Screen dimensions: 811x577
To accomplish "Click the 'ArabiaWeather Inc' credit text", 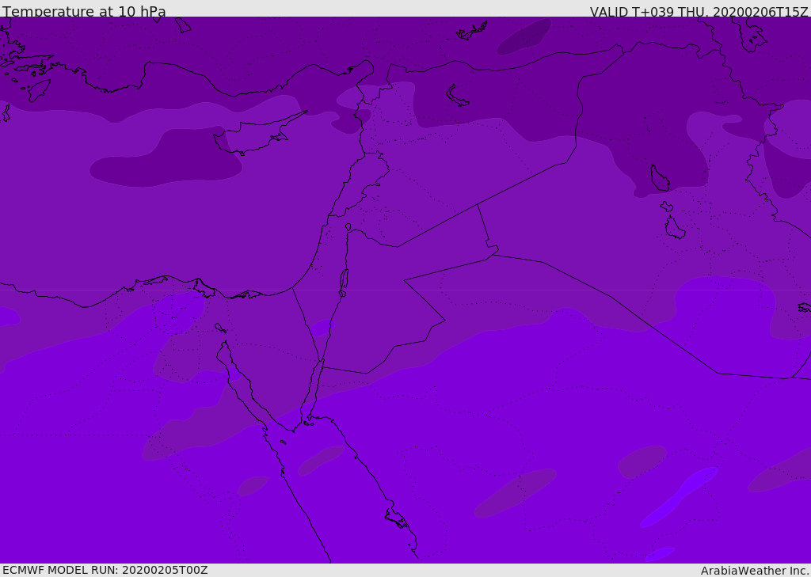I will 753,571.
